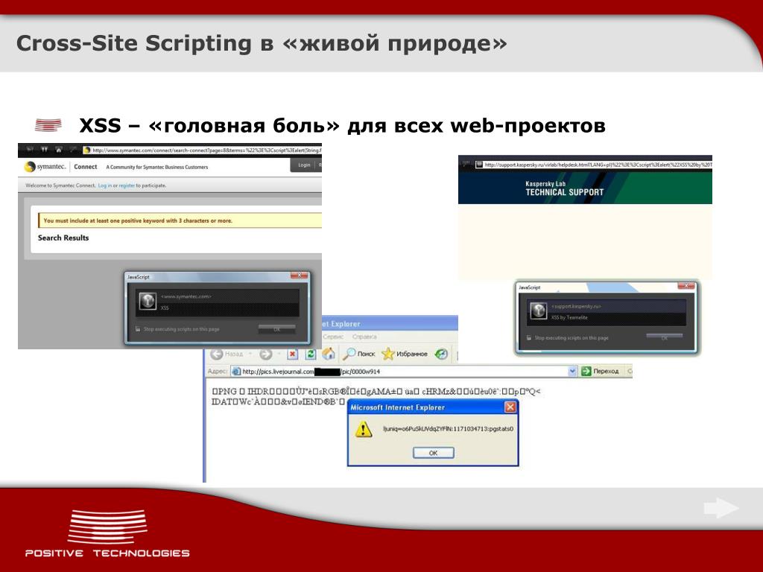The width and height of the screenshot is (763, 572).
Task: Click the info icon in Kaspersky JavaScript dialog
Action: (x=538, y=311)
